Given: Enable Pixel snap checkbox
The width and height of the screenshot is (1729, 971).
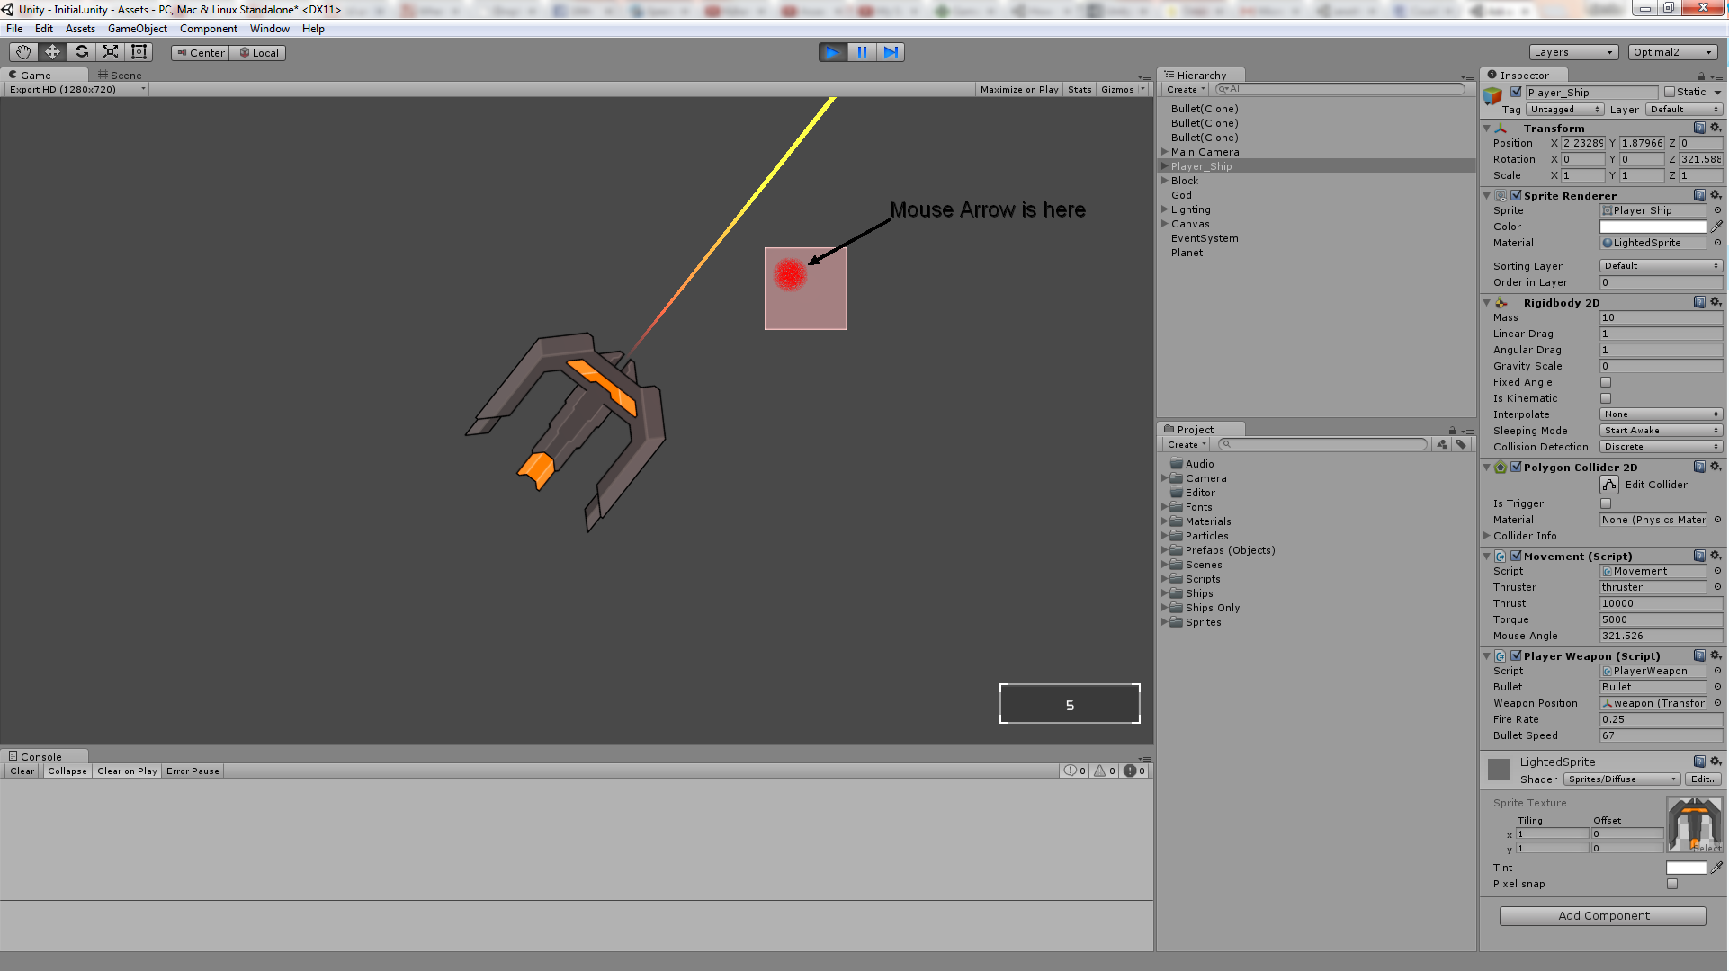Looking at the screenshot, I should pos(1672,884).
